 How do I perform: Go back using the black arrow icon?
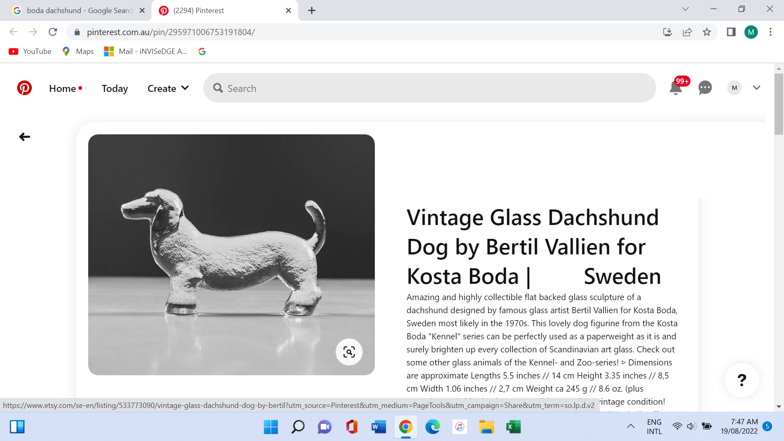24,137
